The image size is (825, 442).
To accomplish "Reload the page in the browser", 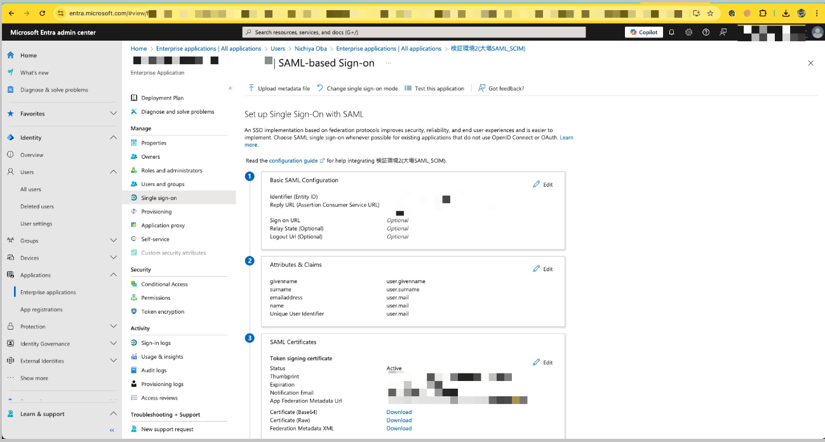I will pyautogui.click(x=42, y=13).
